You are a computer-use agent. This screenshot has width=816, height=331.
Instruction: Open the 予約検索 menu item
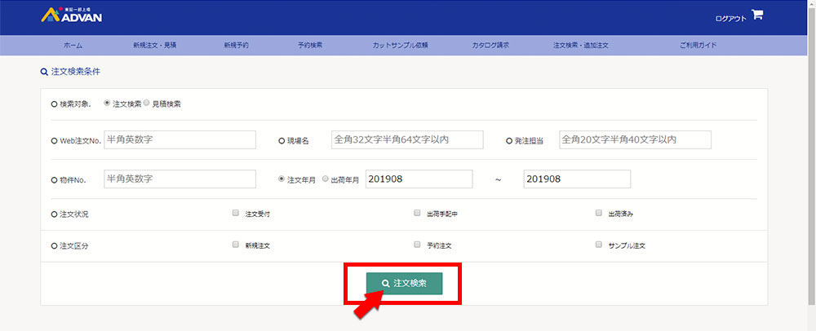(310, 46)
